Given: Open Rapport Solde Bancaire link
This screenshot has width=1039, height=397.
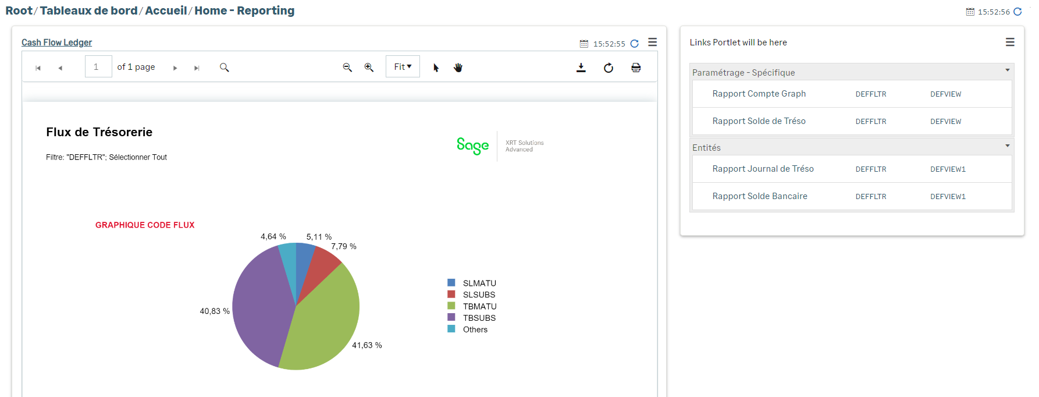Looking at the screenshot, I should [x=759, y=196].
